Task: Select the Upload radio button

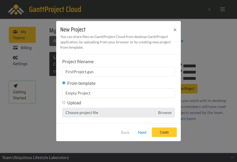Action: (x=64, y=103)
